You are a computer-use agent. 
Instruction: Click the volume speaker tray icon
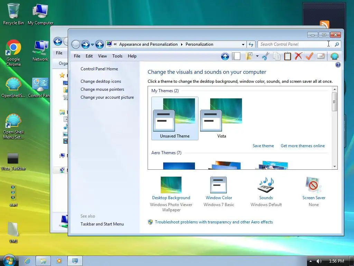point(319,261)
